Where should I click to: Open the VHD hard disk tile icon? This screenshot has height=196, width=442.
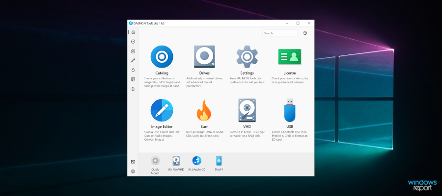pos(247,110)
